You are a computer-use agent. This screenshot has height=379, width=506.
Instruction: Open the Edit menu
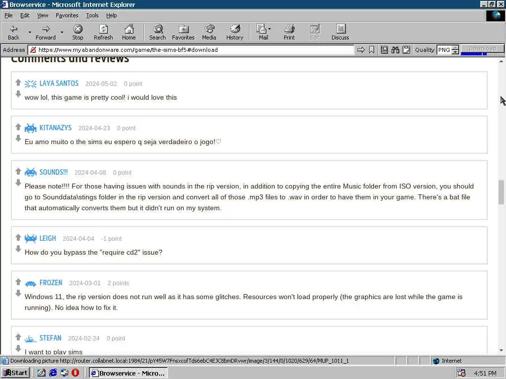tap(25, 15)
